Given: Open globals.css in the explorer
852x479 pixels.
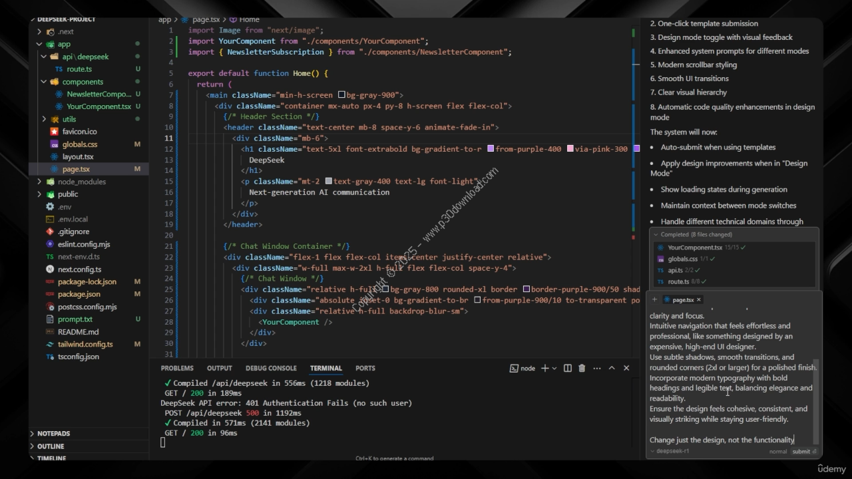Looking at the screenshot, I should [80, 144].
